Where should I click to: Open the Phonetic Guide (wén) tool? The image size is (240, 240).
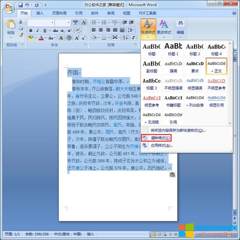pyautogui.click(x=75, y=22)
